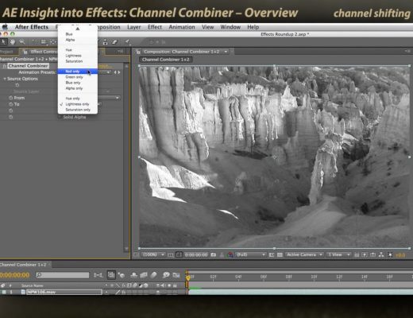Toggle the Fast Previews icon
The image size is (413, 318).
(365, 254)
